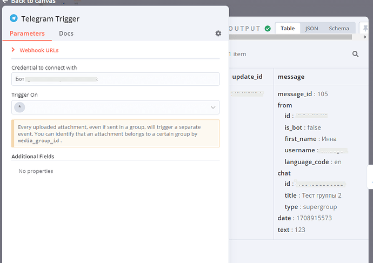The width and height of the screenshot is (373, 263).
Task: Click the language_code : en row
Action: pos(313,162)
